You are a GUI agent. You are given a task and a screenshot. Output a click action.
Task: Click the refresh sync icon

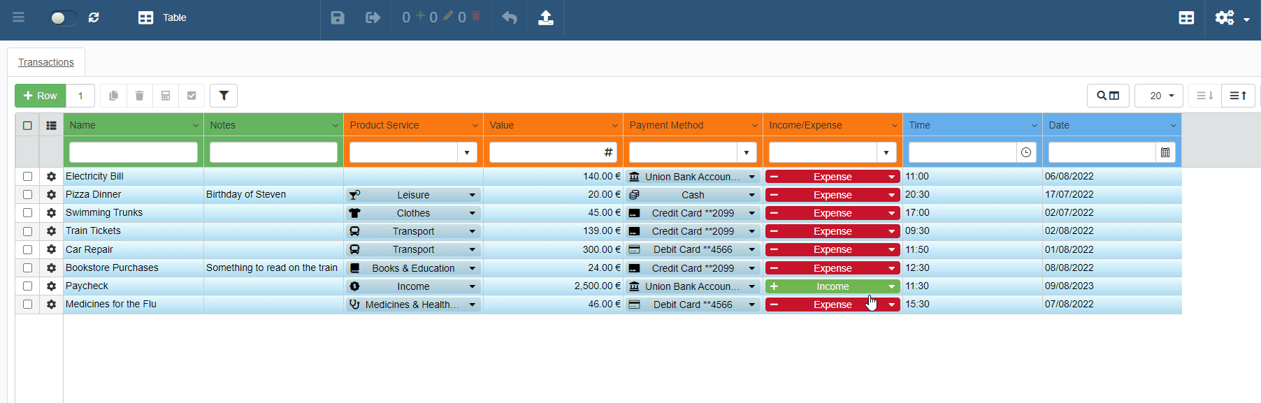pos(94,17)
